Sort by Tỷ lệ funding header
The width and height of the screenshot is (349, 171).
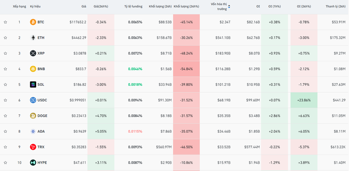click(x=133, y=7)
